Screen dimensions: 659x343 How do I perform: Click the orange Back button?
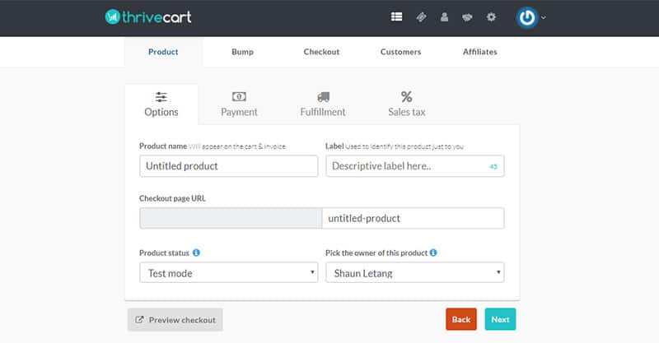pos(461,319)
